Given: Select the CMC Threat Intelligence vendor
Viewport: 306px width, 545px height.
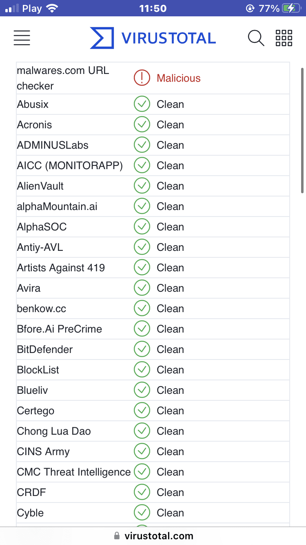Looking at the screenshot, I should [74, 472].
